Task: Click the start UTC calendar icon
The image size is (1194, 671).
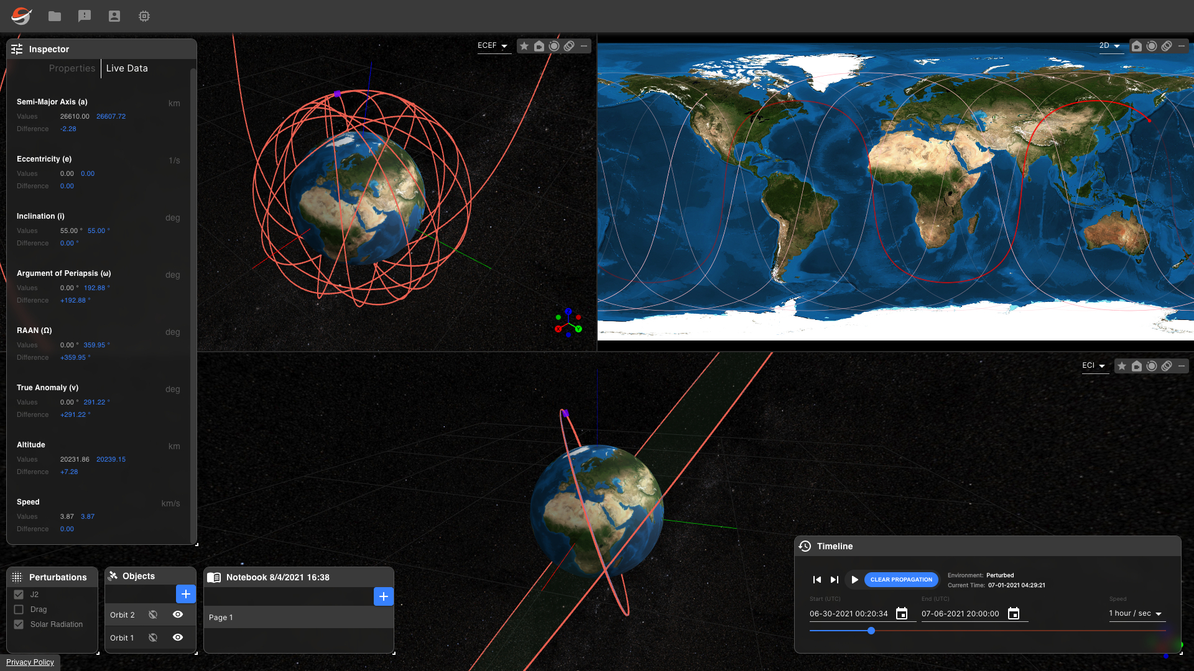Action: (902, 614)
